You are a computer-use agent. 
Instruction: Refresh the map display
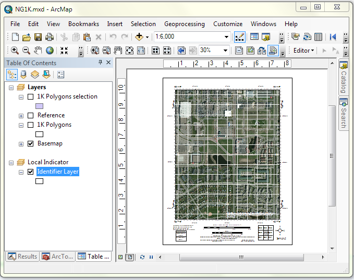(x=142, y=257)
